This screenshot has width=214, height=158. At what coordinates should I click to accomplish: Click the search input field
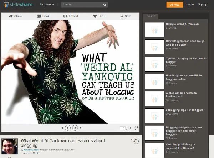82,5
